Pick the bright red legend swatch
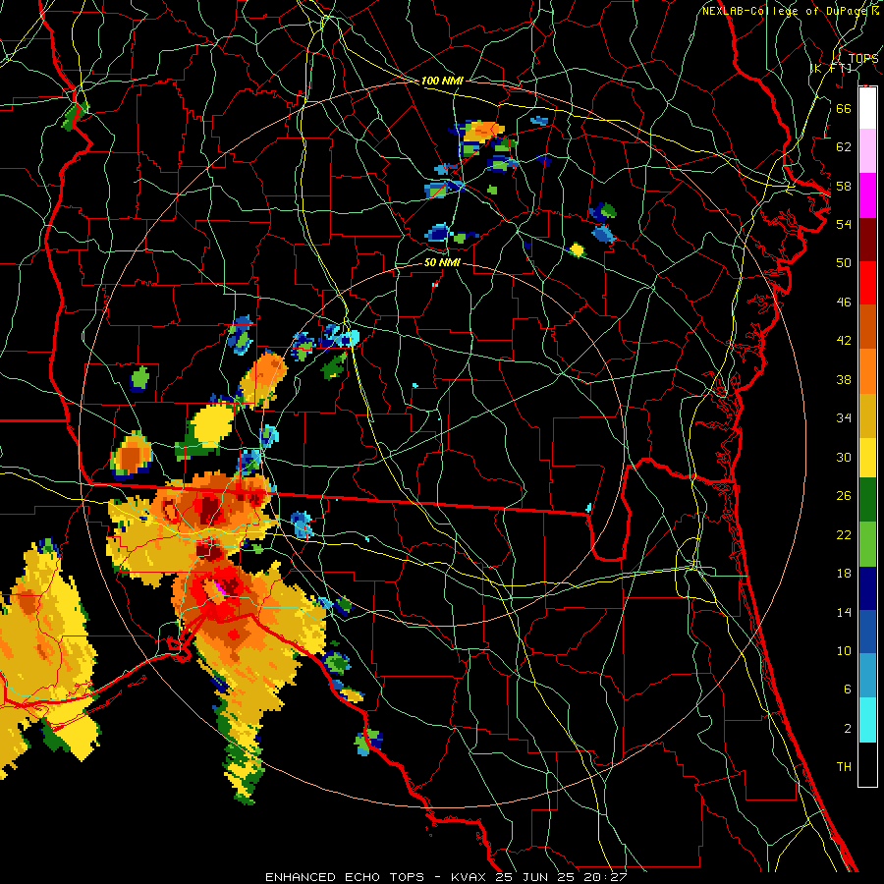This screenshot has height=884, width=884. click(x=867, y=283)
